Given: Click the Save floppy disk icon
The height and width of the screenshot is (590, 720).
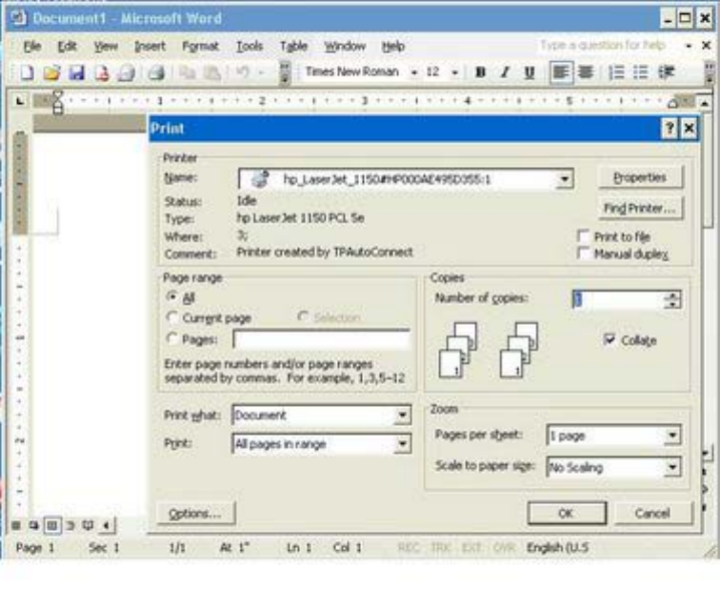Looking at the screenshot, I should [x=76, y=72].
